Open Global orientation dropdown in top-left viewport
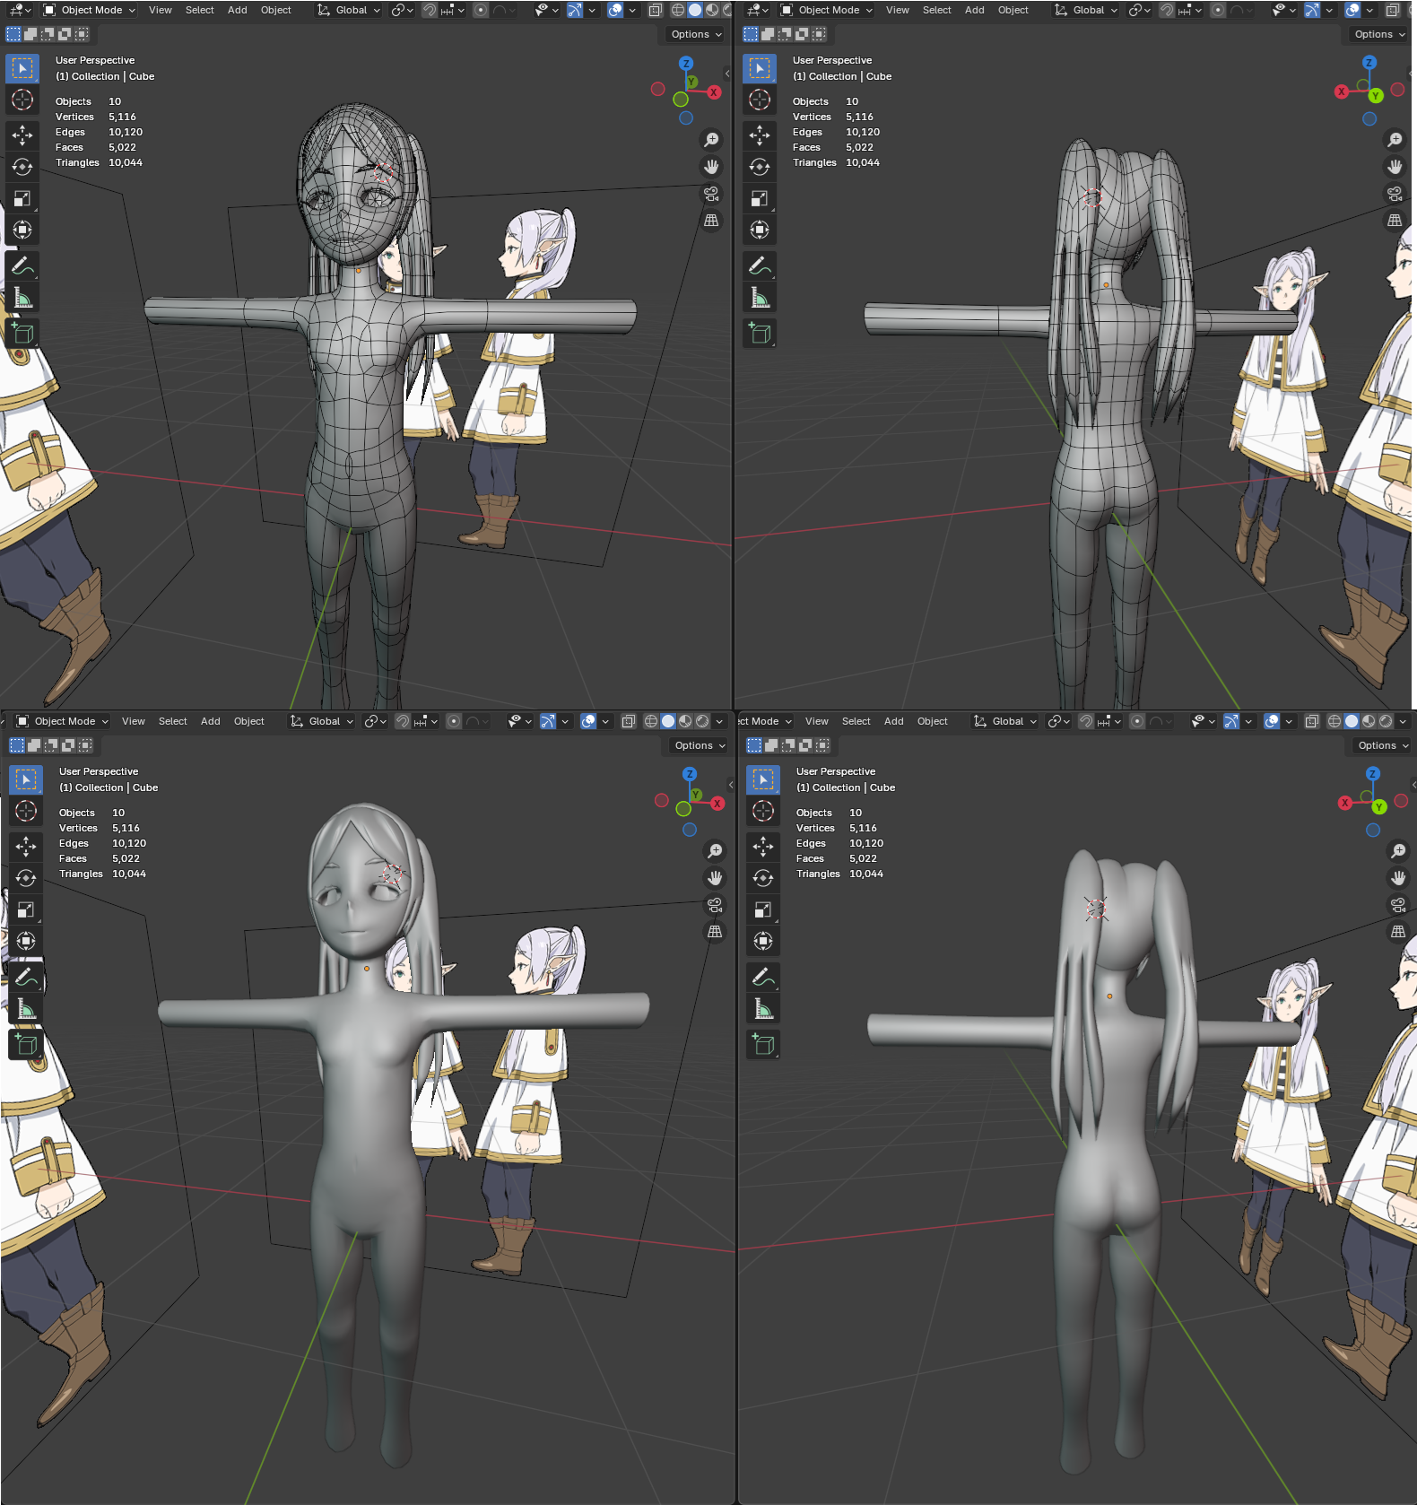 point(349,10)
